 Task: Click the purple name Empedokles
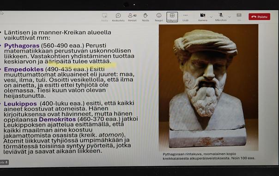click(24, 69)
